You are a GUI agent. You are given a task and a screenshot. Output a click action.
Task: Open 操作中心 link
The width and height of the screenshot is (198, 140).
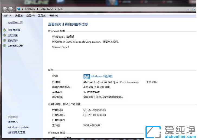[13, 122]
